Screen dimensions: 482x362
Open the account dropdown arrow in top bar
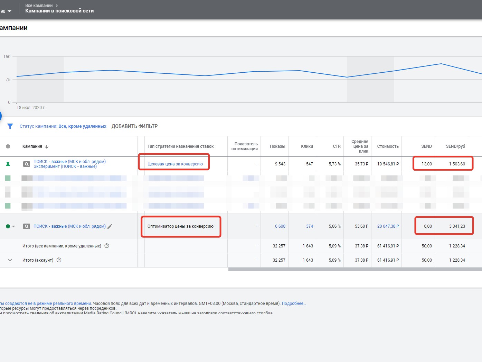pyautogui.click(x=9, y=11)
